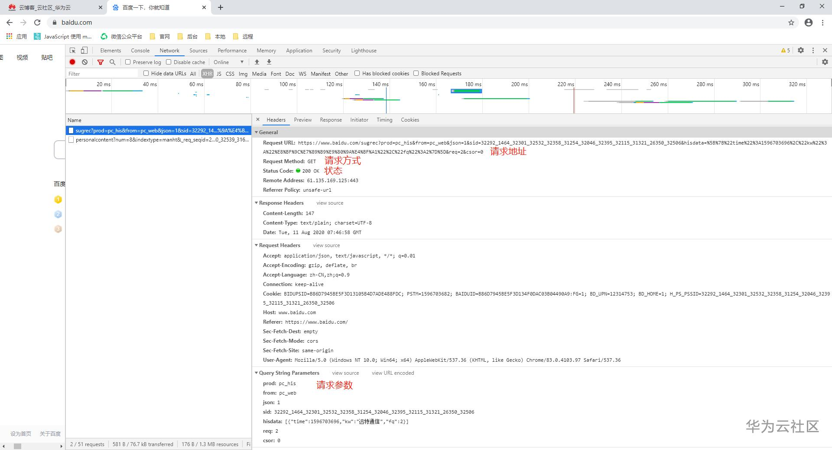This screenshot has height=450, width=832.
Task: Check Blocked Requests filter
Action: [416, 73]
